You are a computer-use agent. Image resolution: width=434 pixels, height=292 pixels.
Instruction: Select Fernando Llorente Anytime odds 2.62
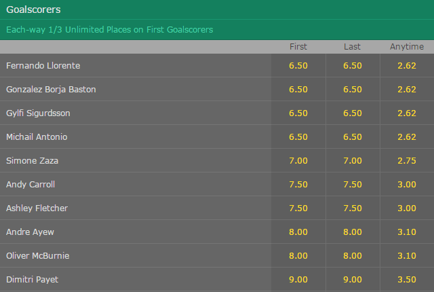[x=407, y=65]
